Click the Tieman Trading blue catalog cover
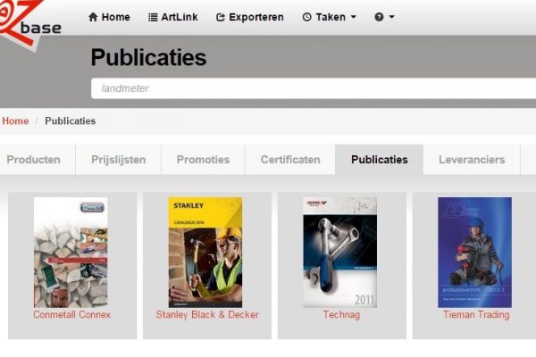The height and width of the screenshot is (357, 536). pyautogui.click(x=475, y=252)
